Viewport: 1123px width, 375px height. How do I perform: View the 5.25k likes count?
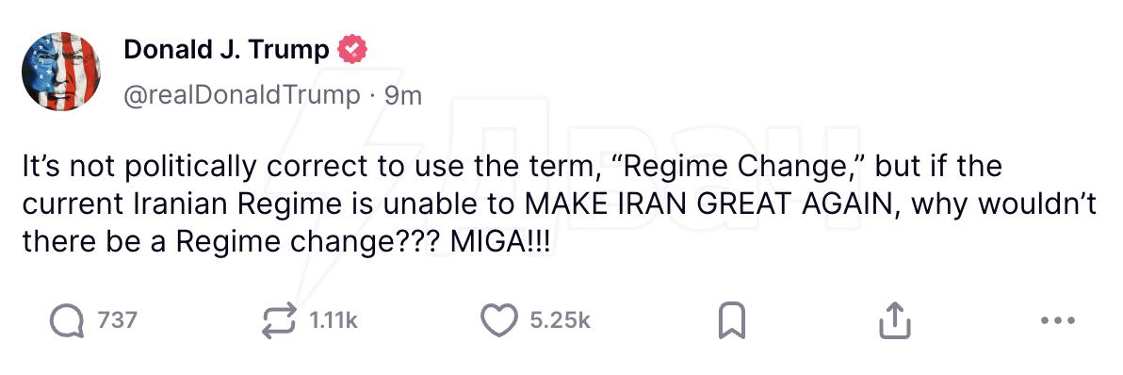[x=561, y=320]
